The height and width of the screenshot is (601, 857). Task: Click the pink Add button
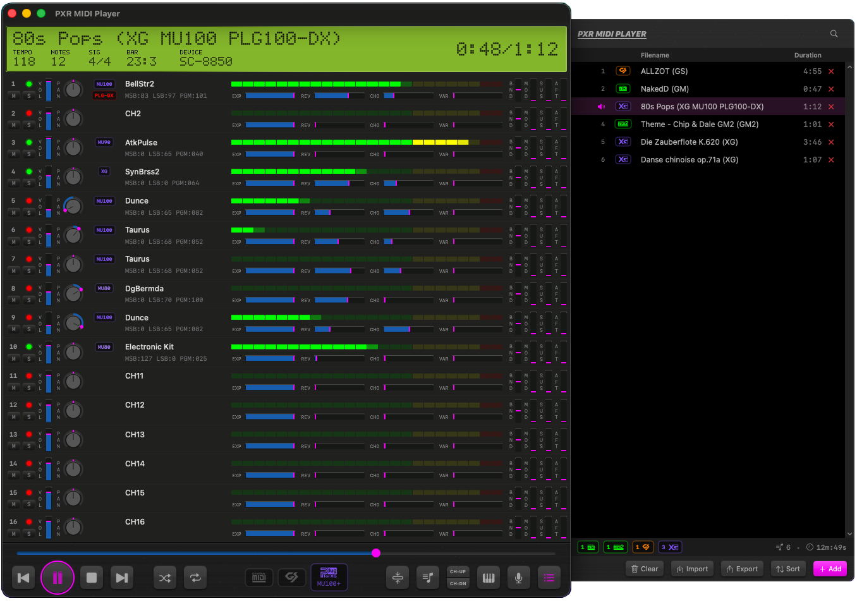[830, 569]
